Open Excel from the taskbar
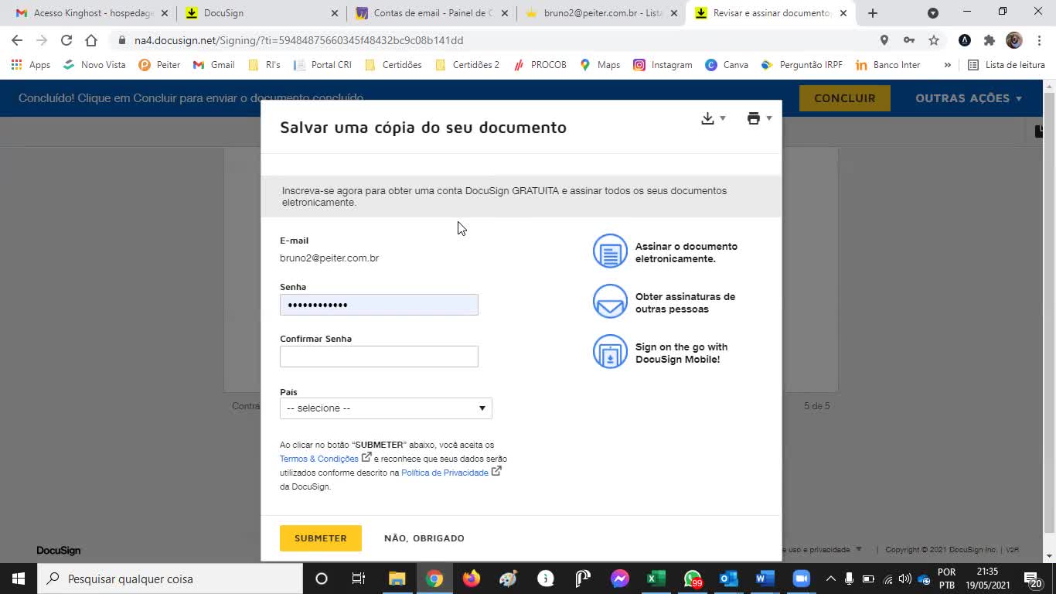Screen dimensions: 1056x594 (656, 579)
